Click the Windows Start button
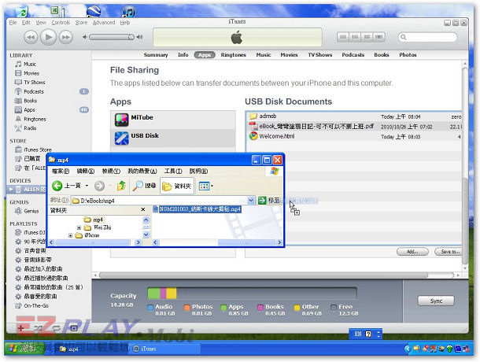The image size is (480, 362). coord(24,348)
